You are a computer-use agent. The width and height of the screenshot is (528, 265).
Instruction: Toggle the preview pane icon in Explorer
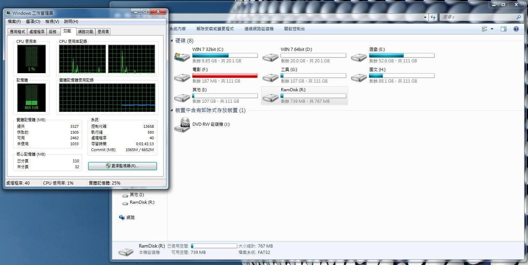tap(503, 29)
